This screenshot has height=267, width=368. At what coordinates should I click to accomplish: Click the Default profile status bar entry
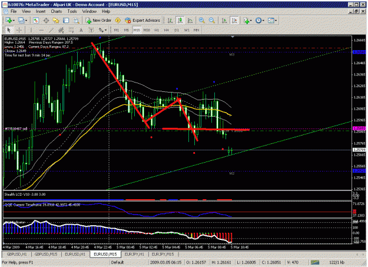click(x=117, y=262)
